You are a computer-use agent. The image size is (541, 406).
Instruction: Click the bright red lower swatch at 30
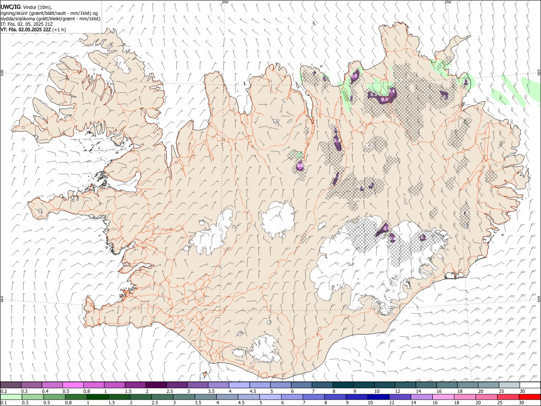pos(529,397)
